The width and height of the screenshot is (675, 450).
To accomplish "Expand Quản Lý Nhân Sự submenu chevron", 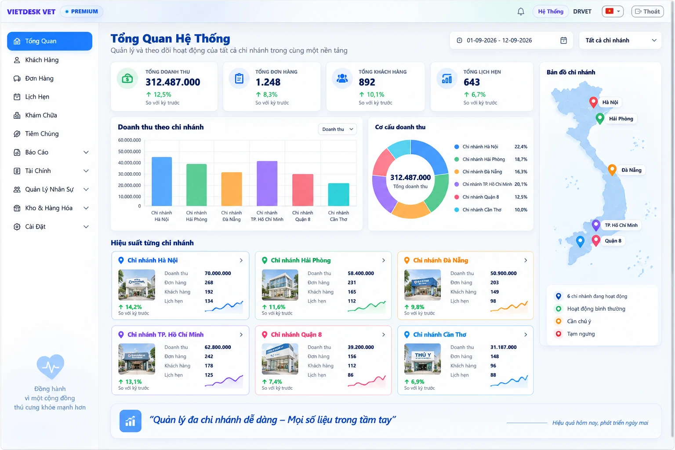I will pyautogui.click(x=86, y=189).
